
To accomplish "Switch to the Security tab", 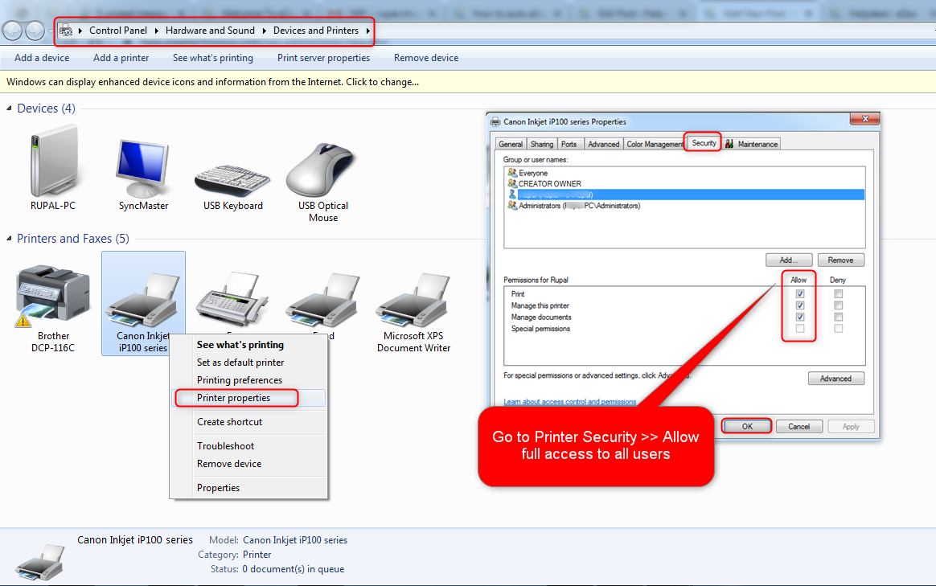I will click(x=703, y=142).
